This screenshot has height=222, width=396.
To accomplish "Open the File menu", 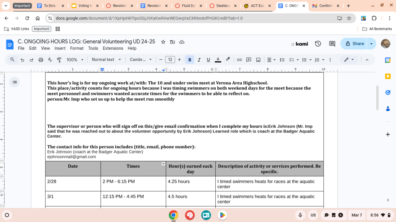I will (x=21, y=48).
